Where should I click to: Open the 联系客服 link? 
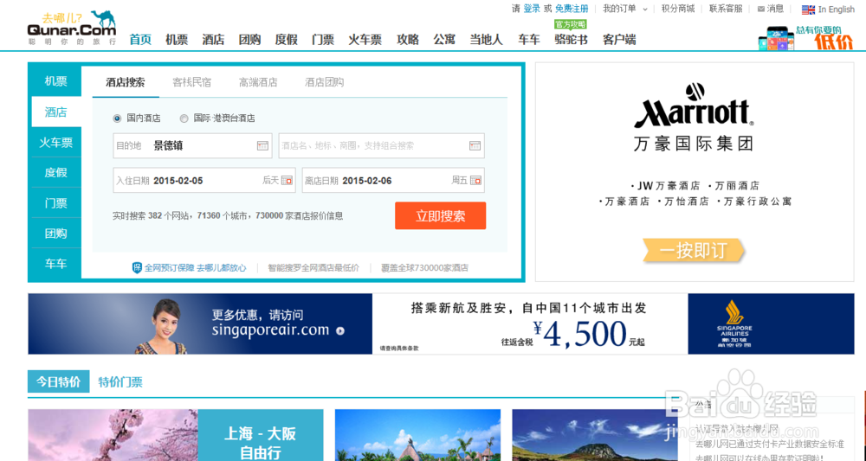726,9
